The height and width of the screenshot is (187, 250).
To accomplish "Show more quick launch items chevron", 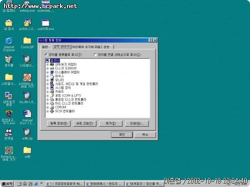I will point(41,184).
